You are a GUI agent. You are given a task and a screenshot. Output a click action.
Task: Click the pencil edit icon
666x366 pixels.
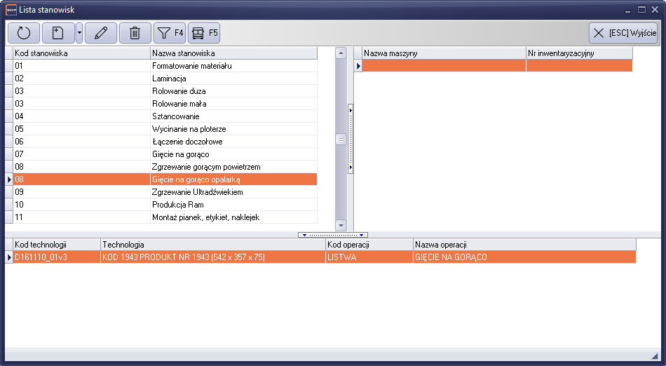click(100, 33)
